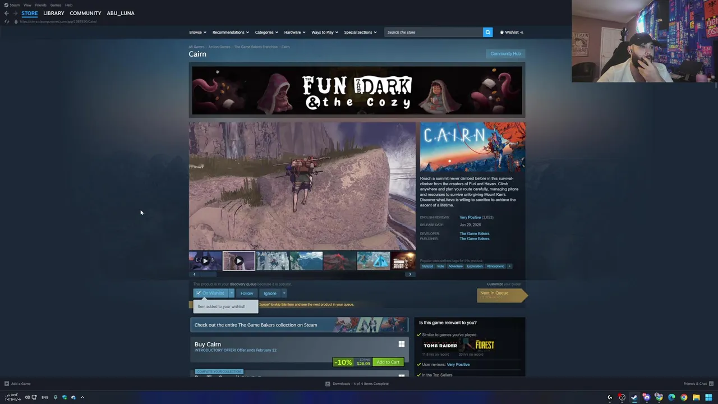Uncheck the On Wishlist toggle button

(x=210, y=293)
